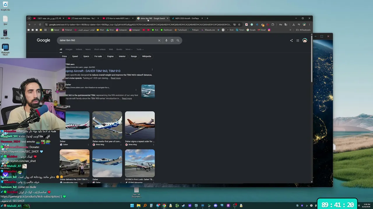
Task: Open the Quixel bookmark
Action: 55,30
